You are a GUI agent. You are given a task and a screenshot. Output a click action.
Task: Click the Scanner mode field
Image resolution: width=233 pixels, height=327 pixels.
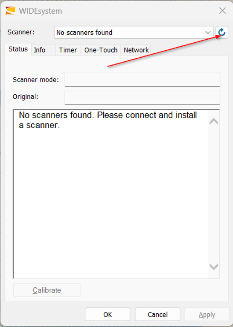click(142, 79)
